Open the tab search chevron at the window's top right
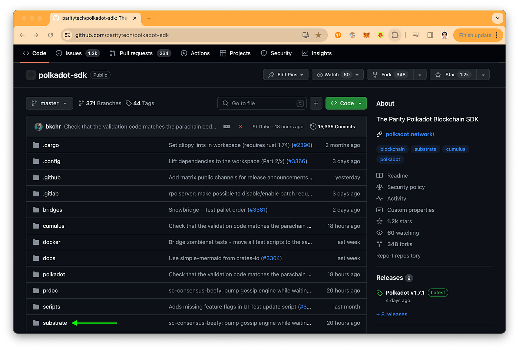This screenshot has width=519, height=350. point(497,18)
